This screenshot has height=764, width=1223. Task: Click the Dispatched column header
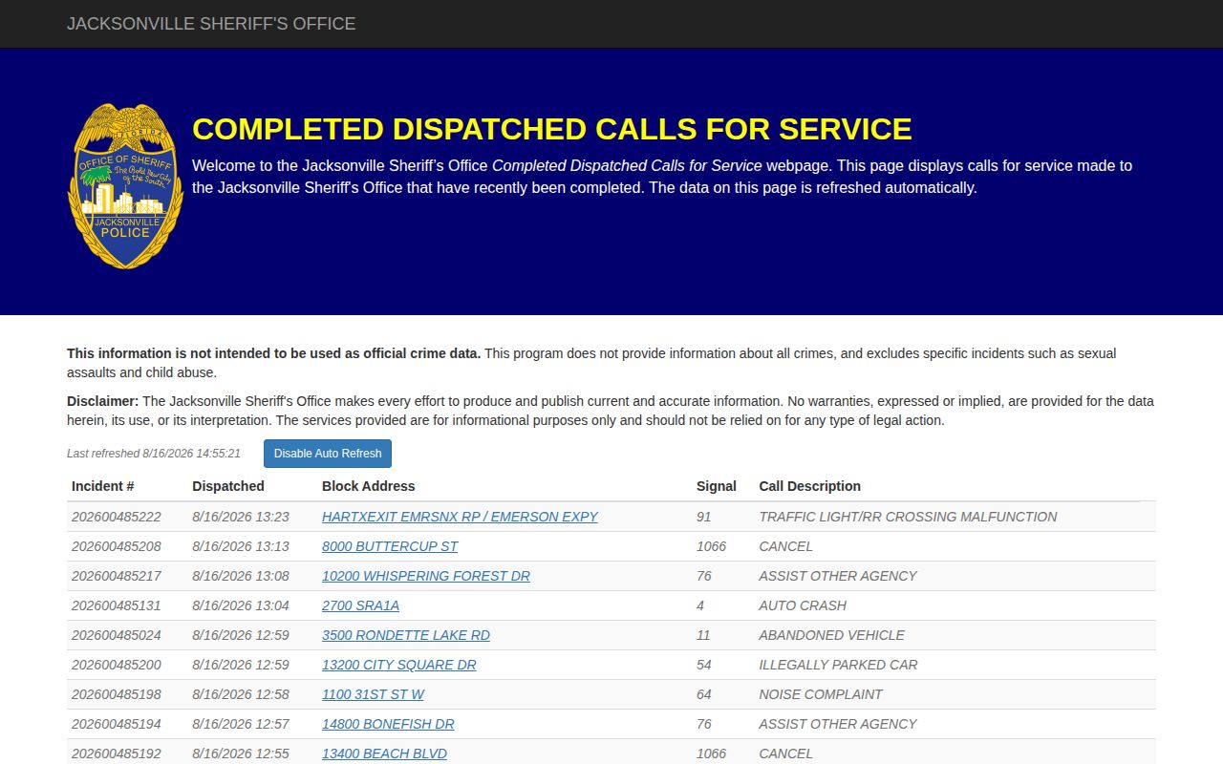228,486
